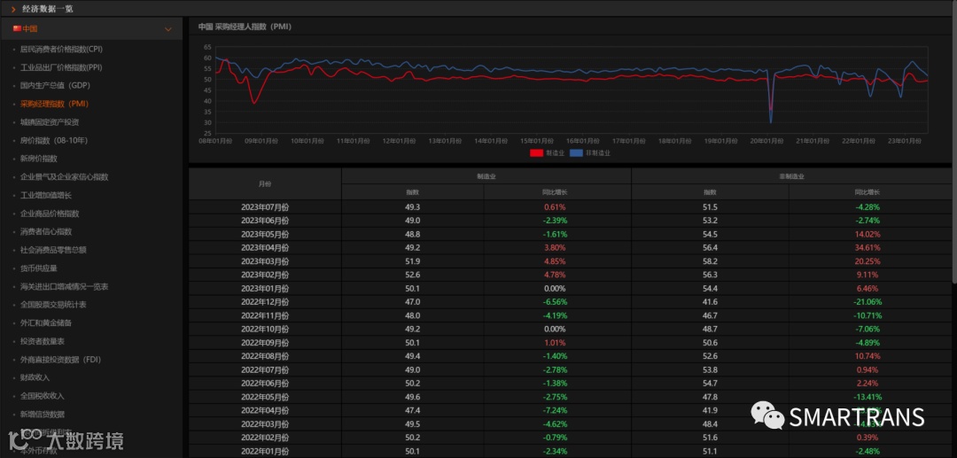Open 货币供应量 data
Image resolution: width=957 pixels, height=458 pixels.
38,268
